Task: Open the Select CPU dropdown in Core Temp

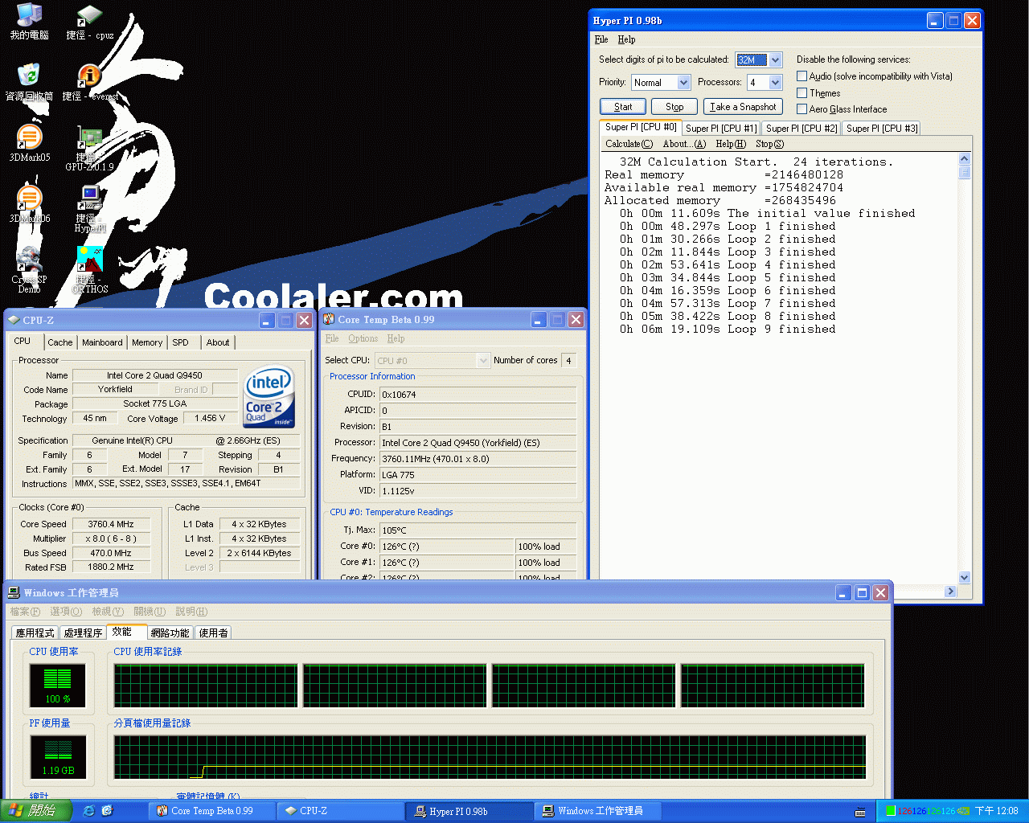Action: (x=432, y=360)
